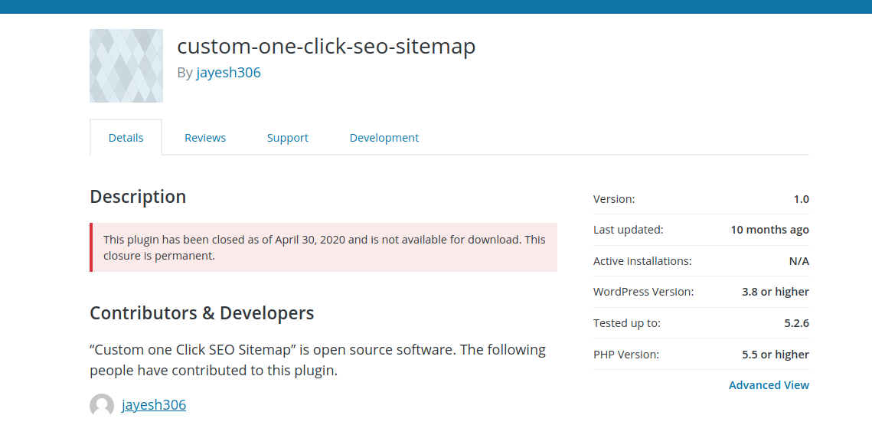Open the Advanced View link

[x=769, y=385]
